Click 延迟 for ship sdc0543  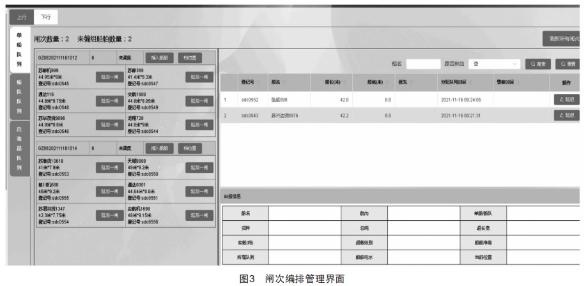point(566,116)
